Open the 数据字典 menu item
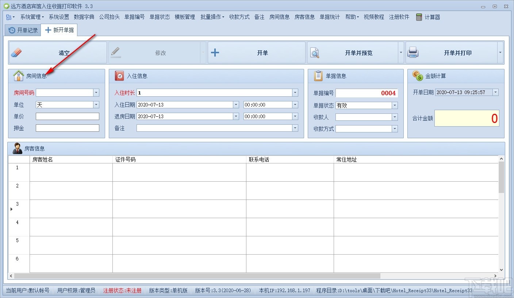514x298 pixels. [84, 17]
